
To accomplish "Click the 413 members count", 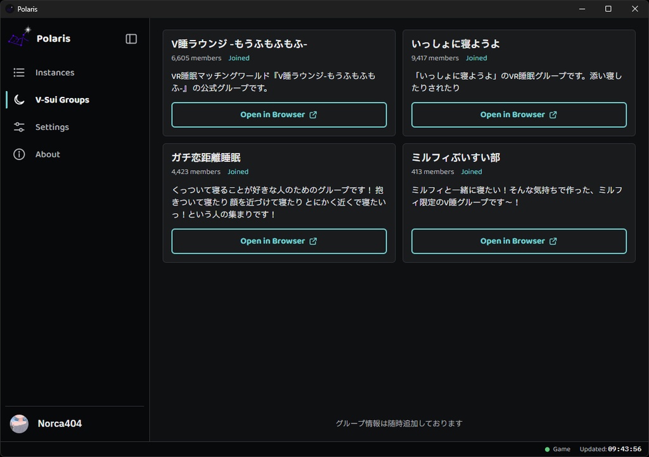I will click(x=432, y=172).
